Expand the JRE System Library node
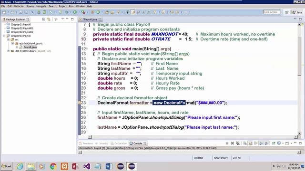305x171 pixels. click(9, 51)
